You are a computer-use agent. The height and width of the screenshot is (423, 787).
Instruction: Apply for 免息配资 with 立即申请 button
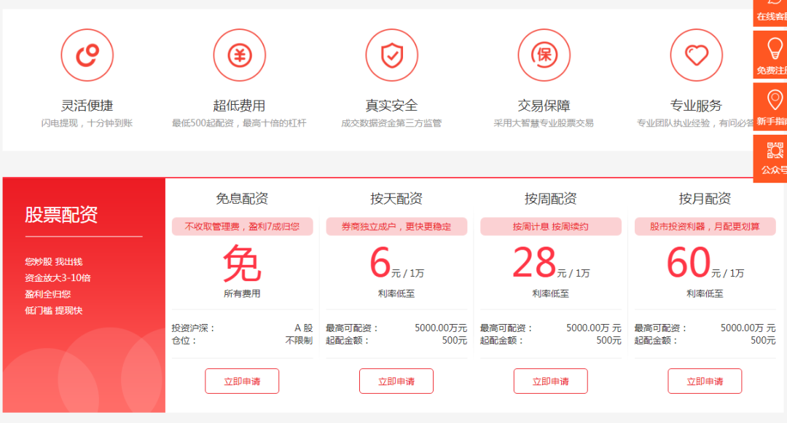[242, 382]
